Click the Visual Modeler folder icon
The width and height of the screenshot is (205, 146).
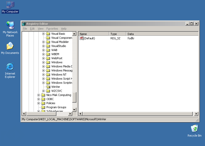coord(48,42)
